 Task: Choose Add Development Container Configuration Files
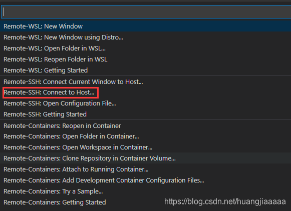[145, 180]
